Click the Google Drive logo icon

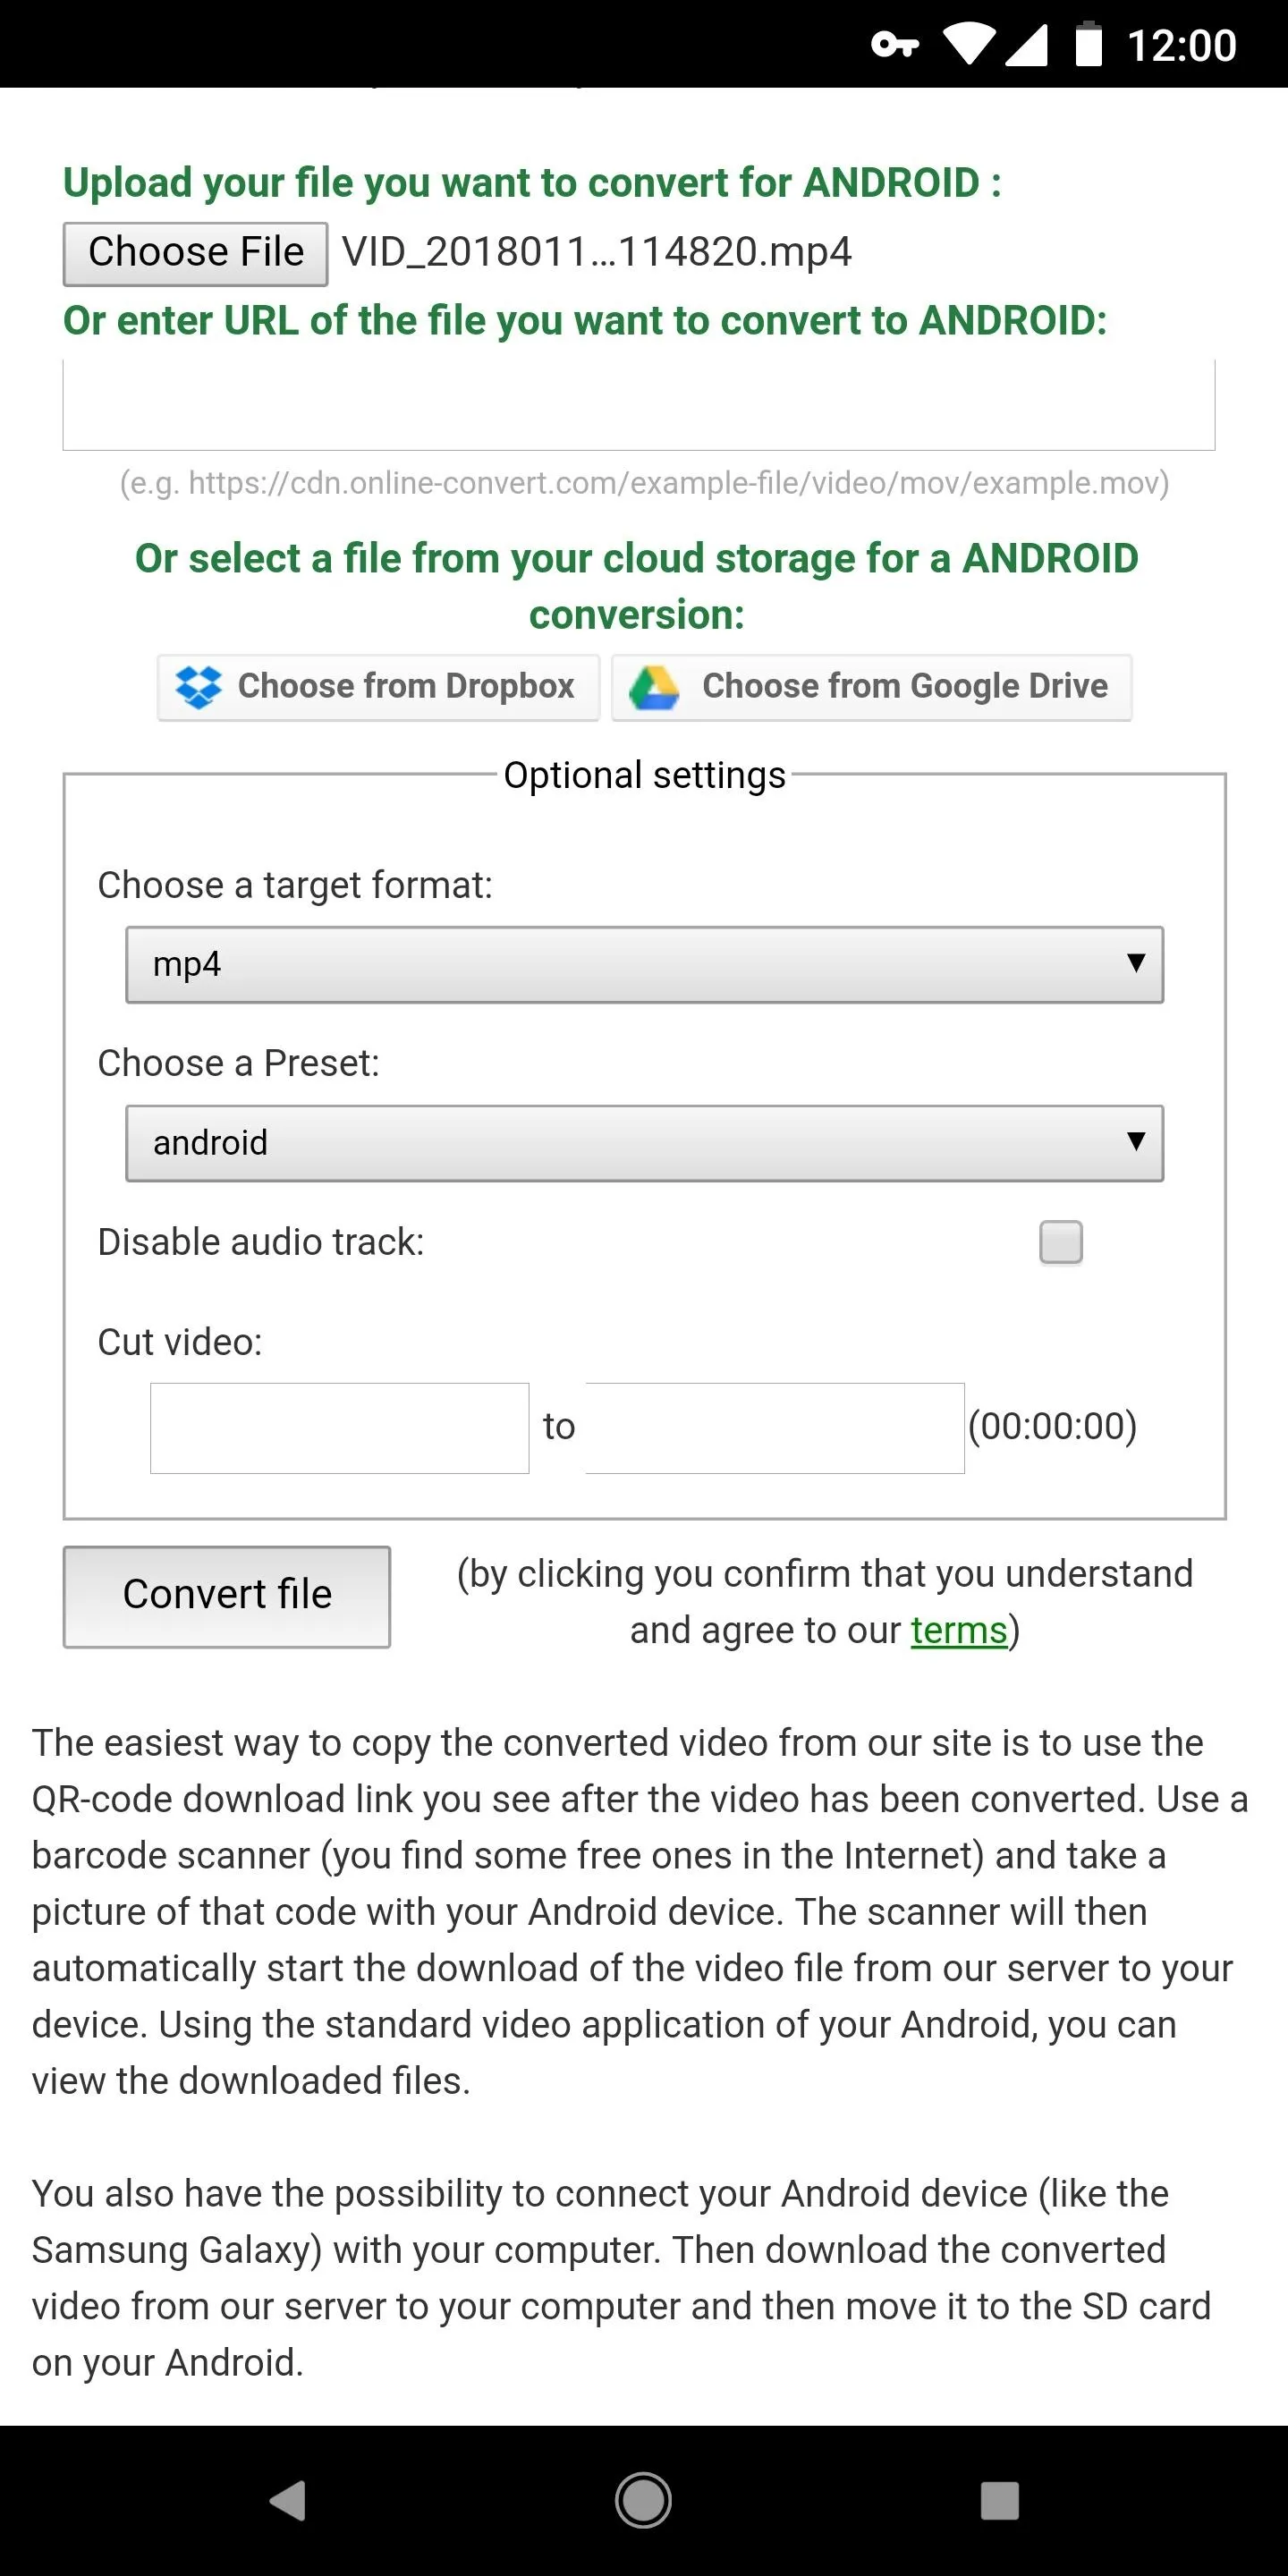click(x=654, y=687)
